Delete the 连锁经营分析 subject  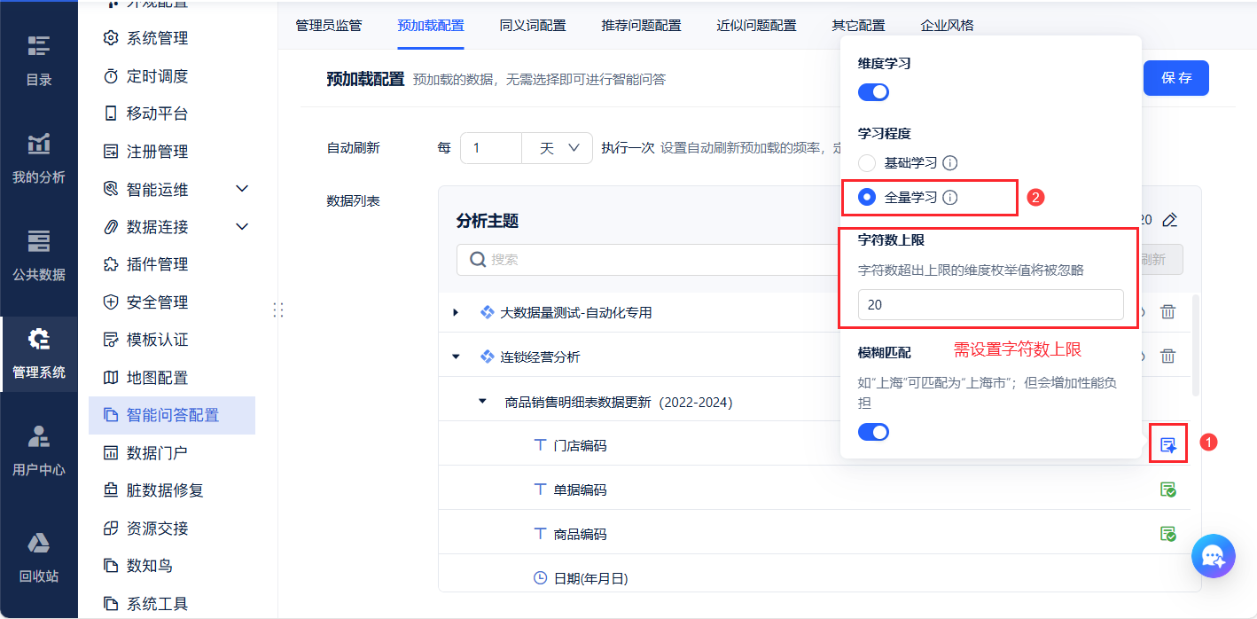pyautogui.click(x=1168, y=357)
